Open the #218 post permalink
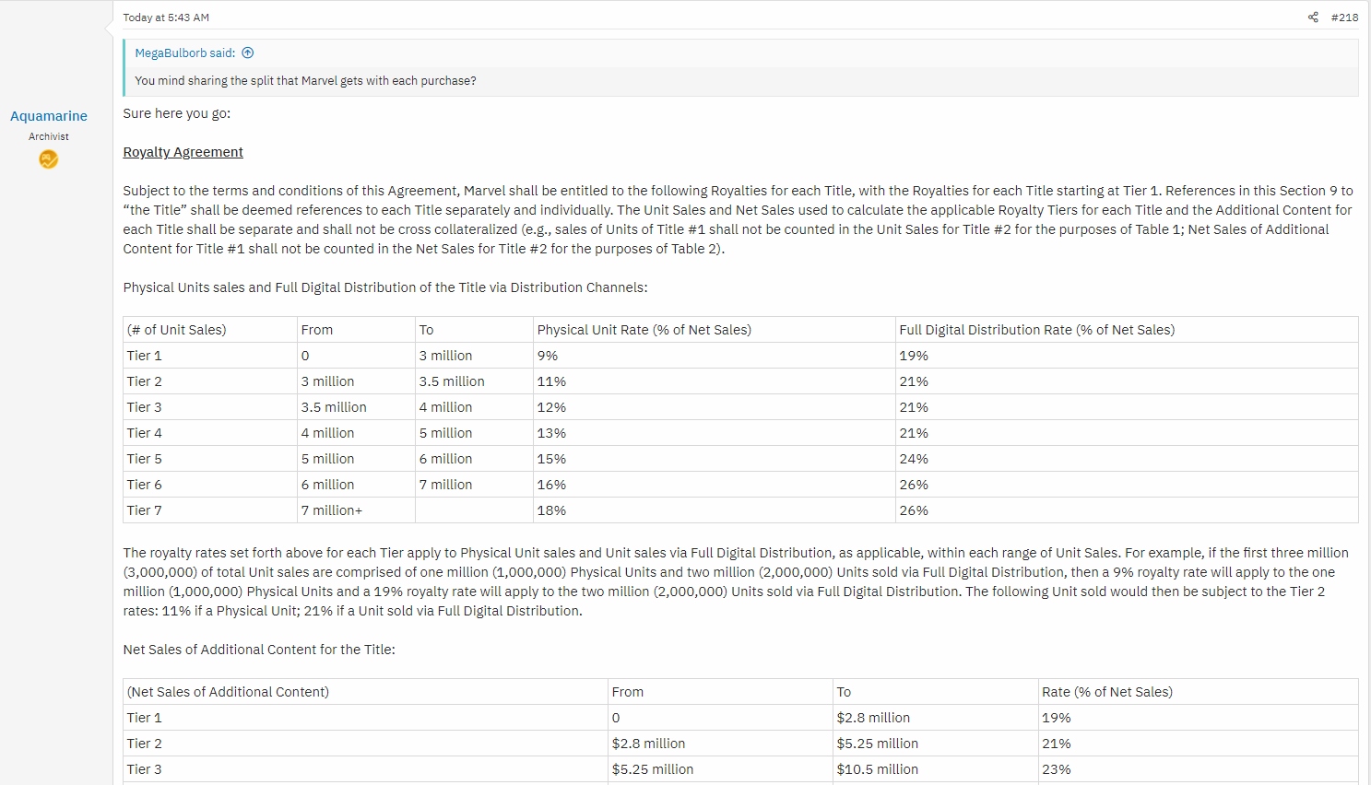 (1344, 18)
